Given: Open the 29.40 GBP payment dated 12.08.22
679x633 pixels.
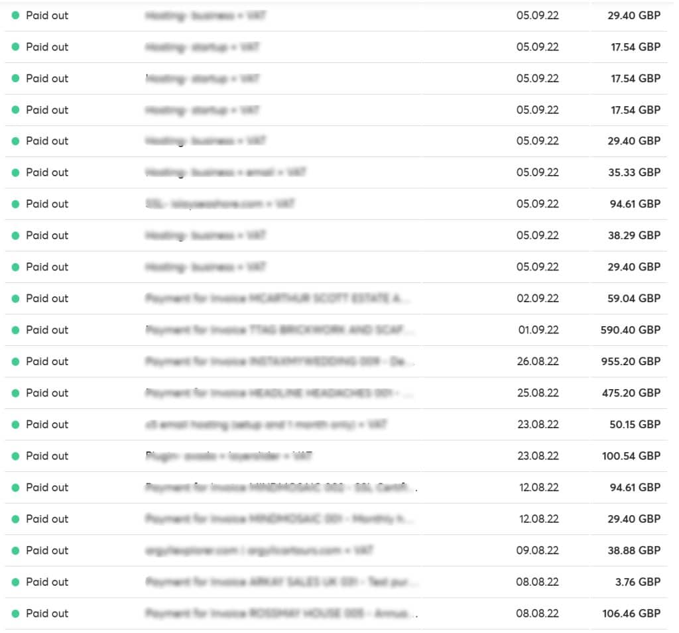Looking at the screenshot, I should coord(336,519).
